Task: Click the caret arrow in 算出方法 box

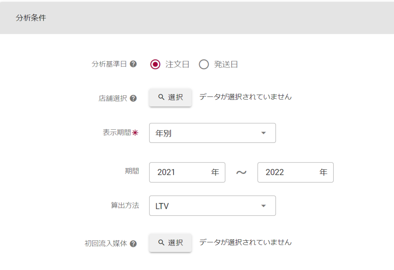Action: pos(264,206)
